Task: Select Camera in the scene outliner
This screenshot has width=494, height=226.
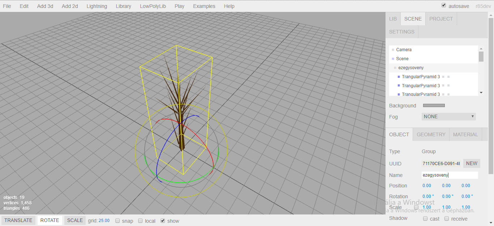Action: tap(434, 50)
